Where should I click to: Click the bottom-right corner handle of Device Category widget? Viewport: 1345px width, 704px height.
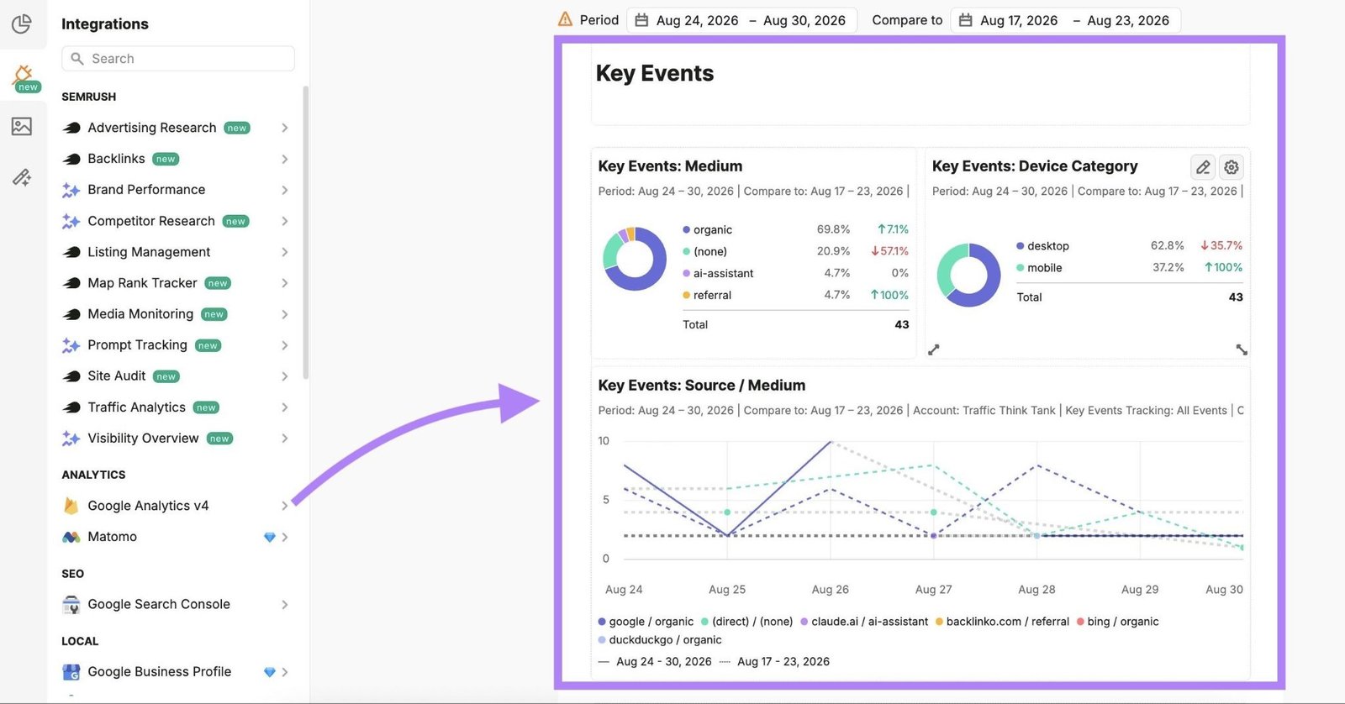click(x=1242, y=349)
